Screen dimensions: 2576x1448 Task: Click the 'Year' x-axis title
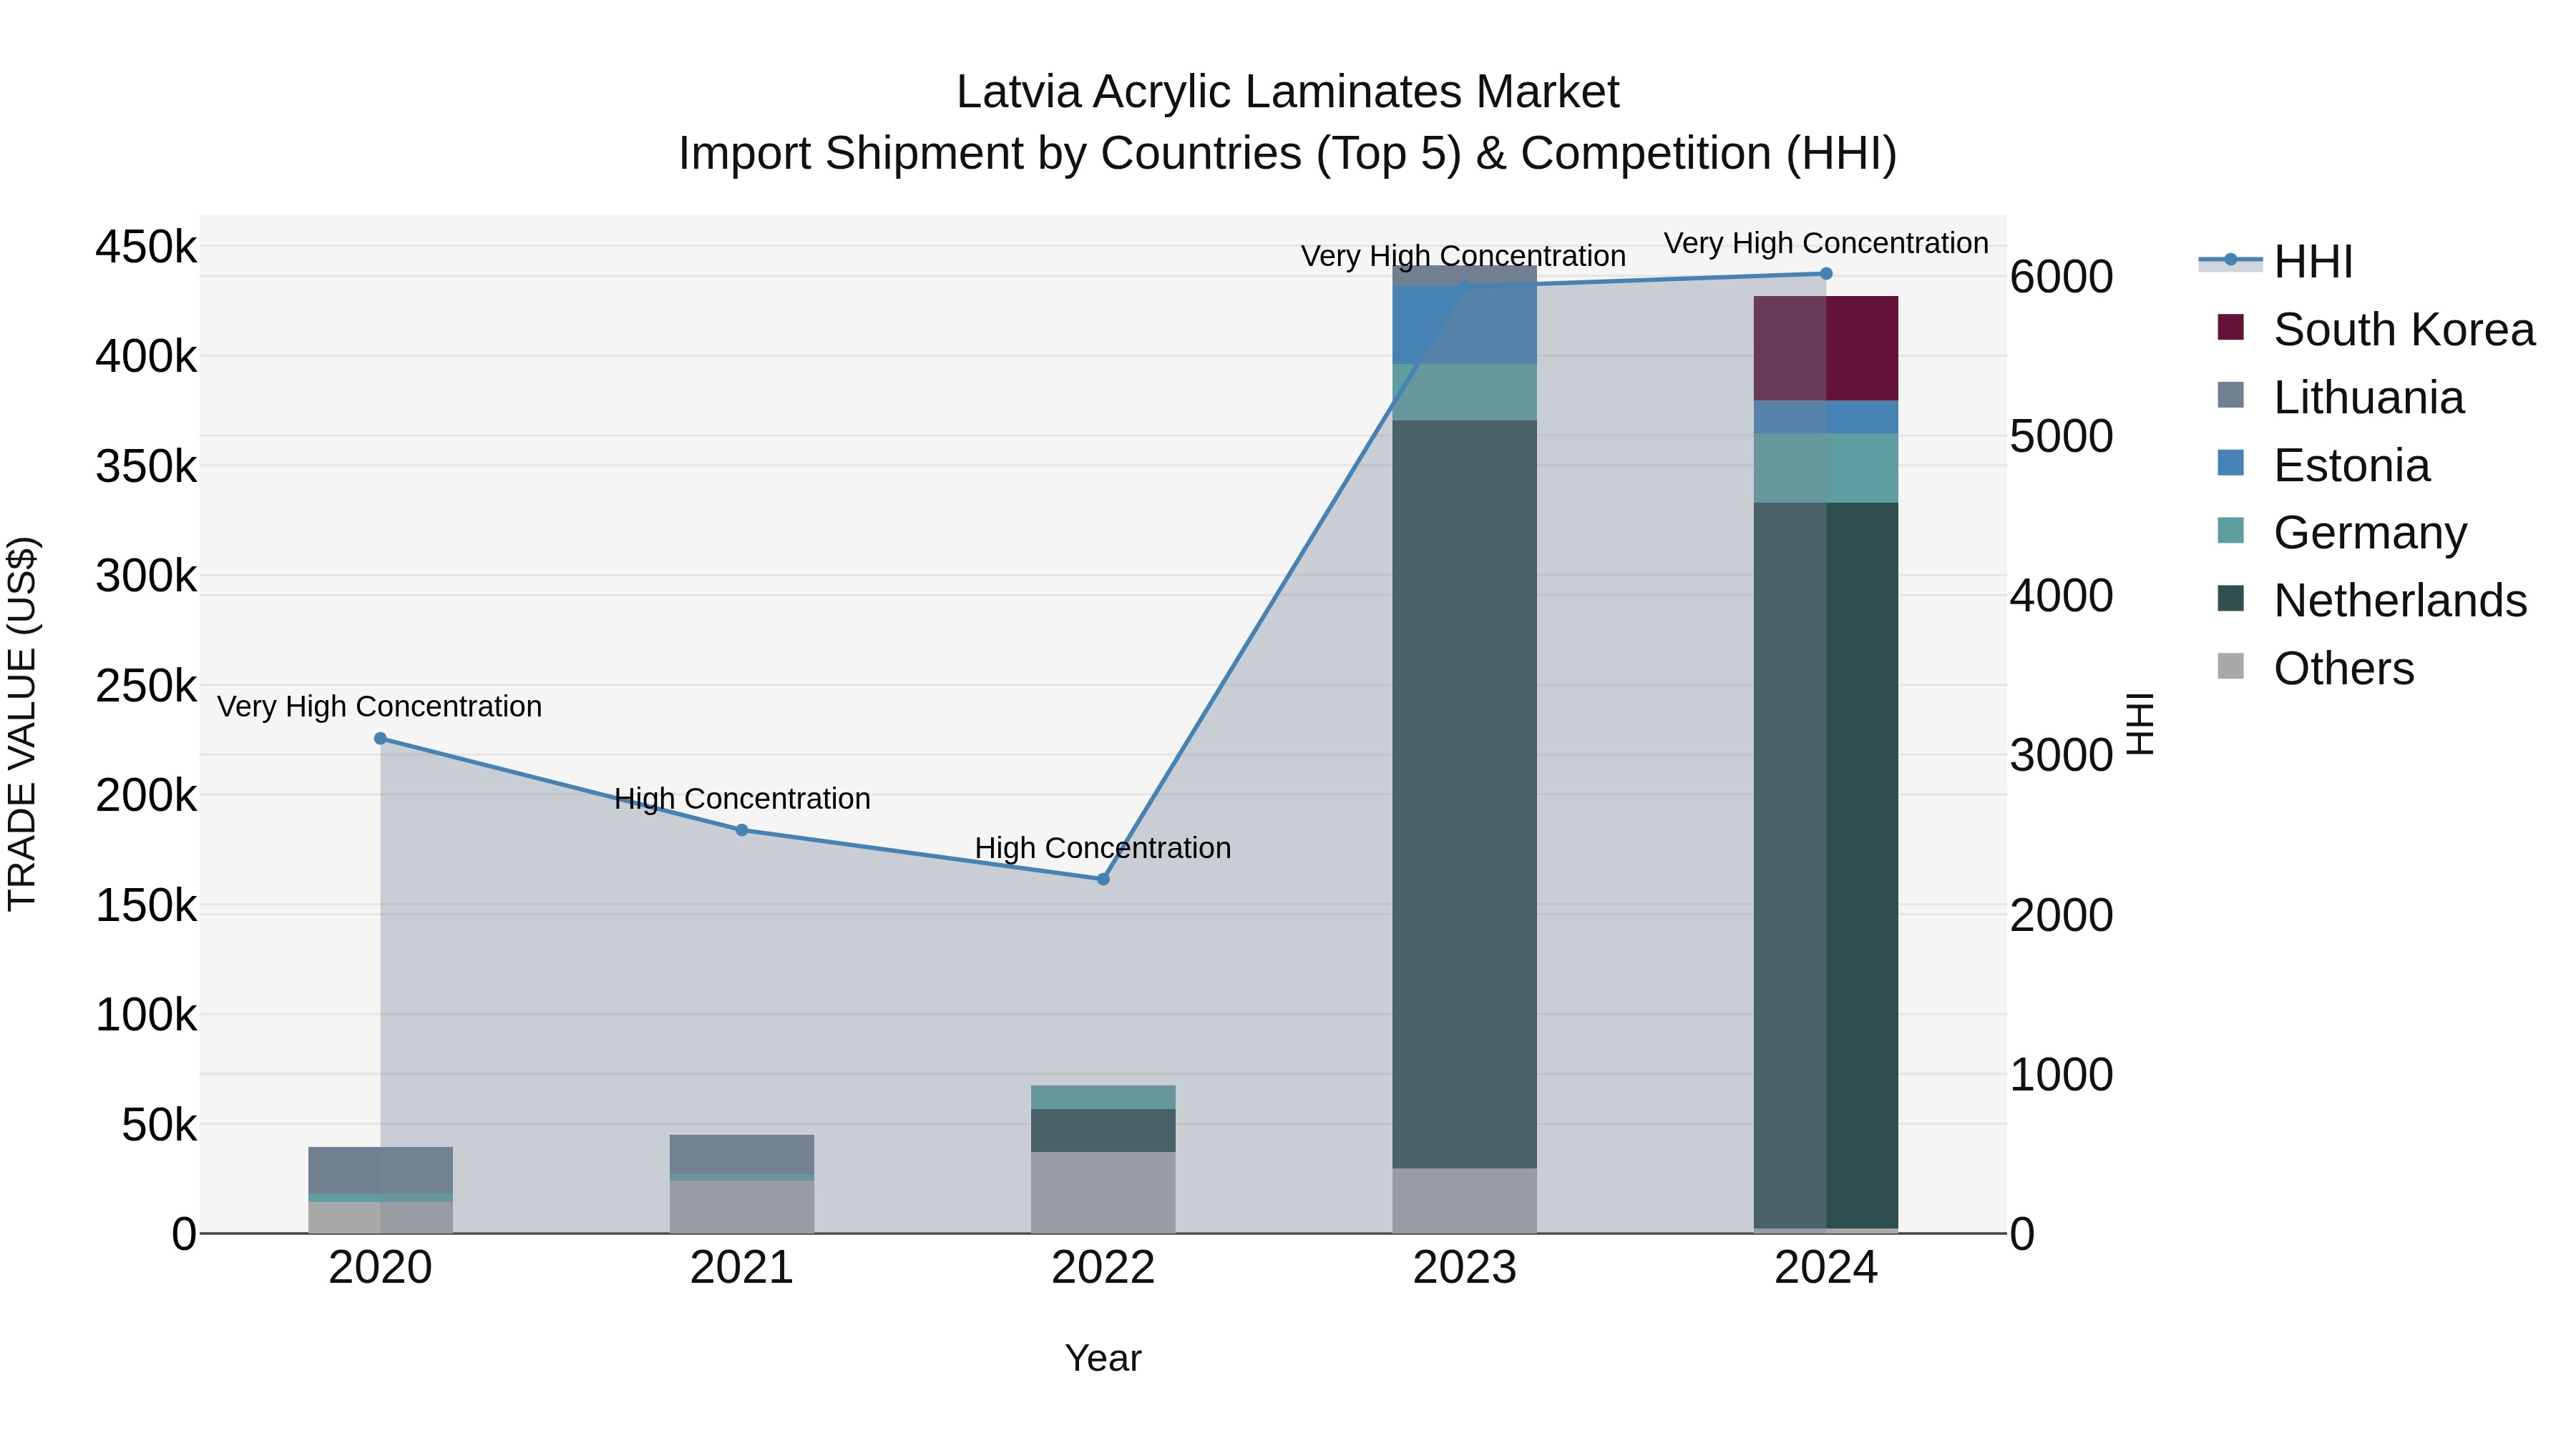(1103, 1358)
